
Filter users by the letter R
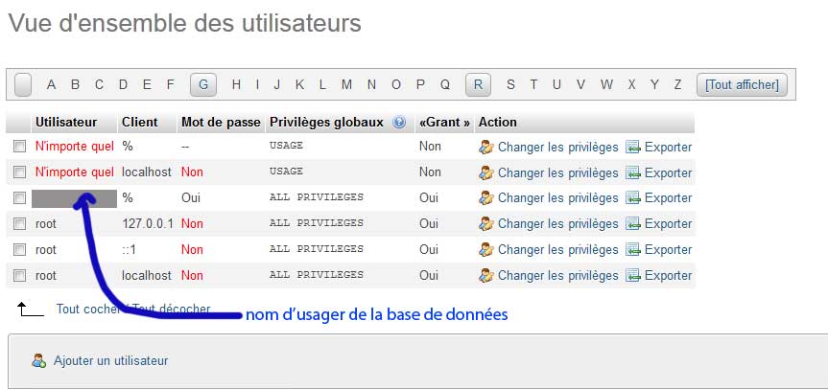(x=478, y=84)
